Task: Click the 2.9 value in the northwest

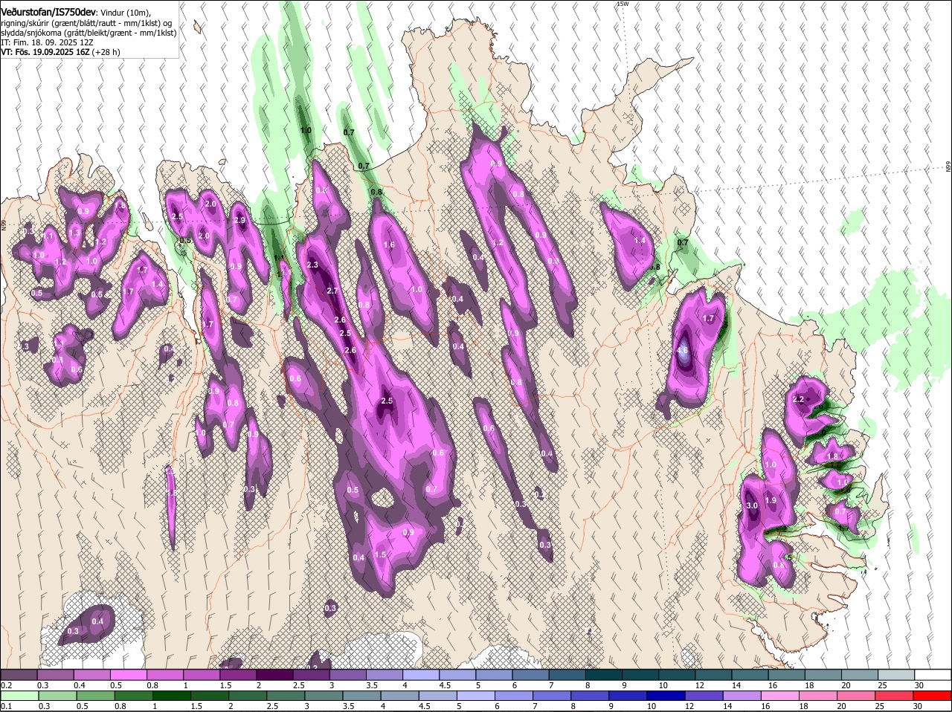Action: (239, 221)
